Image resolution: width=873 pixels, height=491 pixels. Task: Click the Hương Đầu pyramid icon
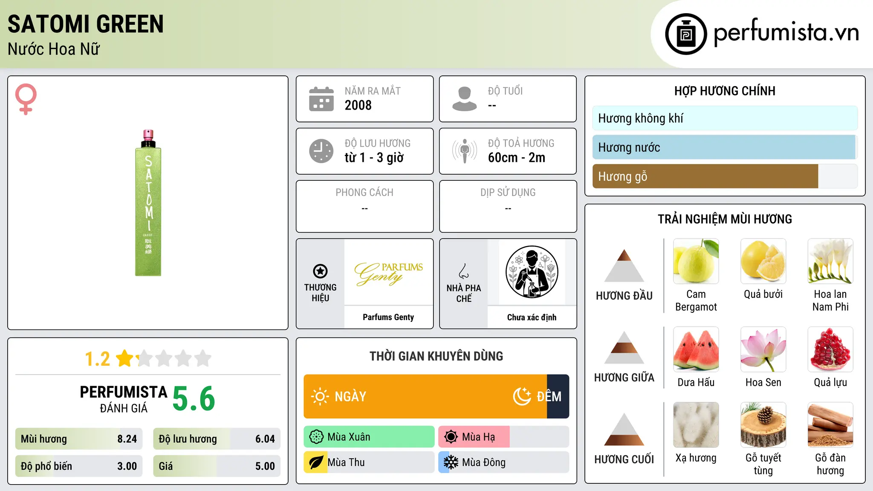(x=624, y=265)
